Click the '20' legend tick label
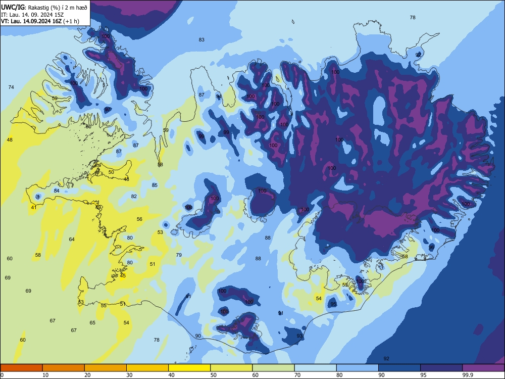 (87, 375)
